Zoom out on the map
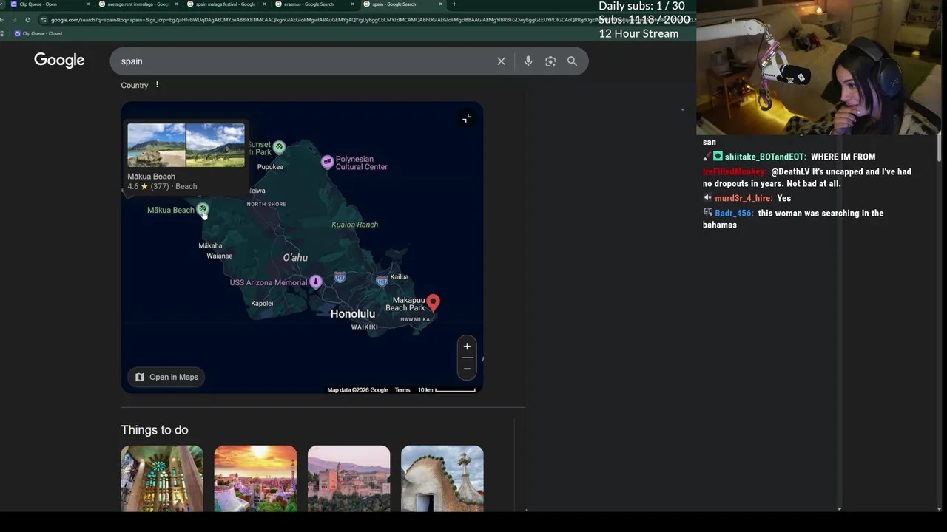 click(467, 368)
